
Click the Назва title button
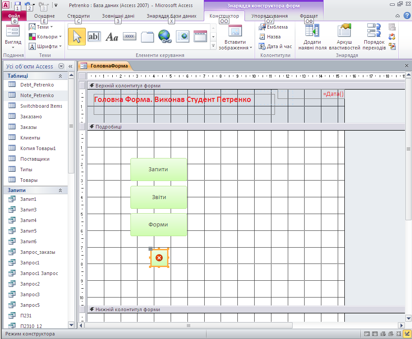pyautogui.click(x=270, y=37)
